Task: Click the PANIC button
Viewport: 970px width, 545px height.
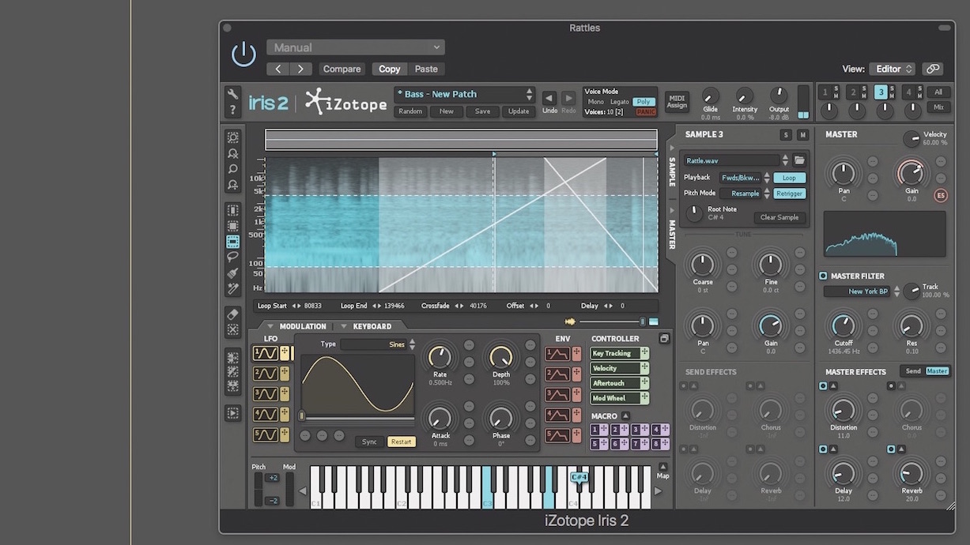Action: (x=646, y=112)
